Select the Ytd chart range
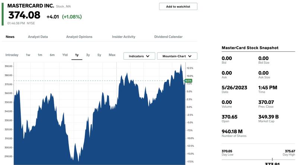 point(65,55)
